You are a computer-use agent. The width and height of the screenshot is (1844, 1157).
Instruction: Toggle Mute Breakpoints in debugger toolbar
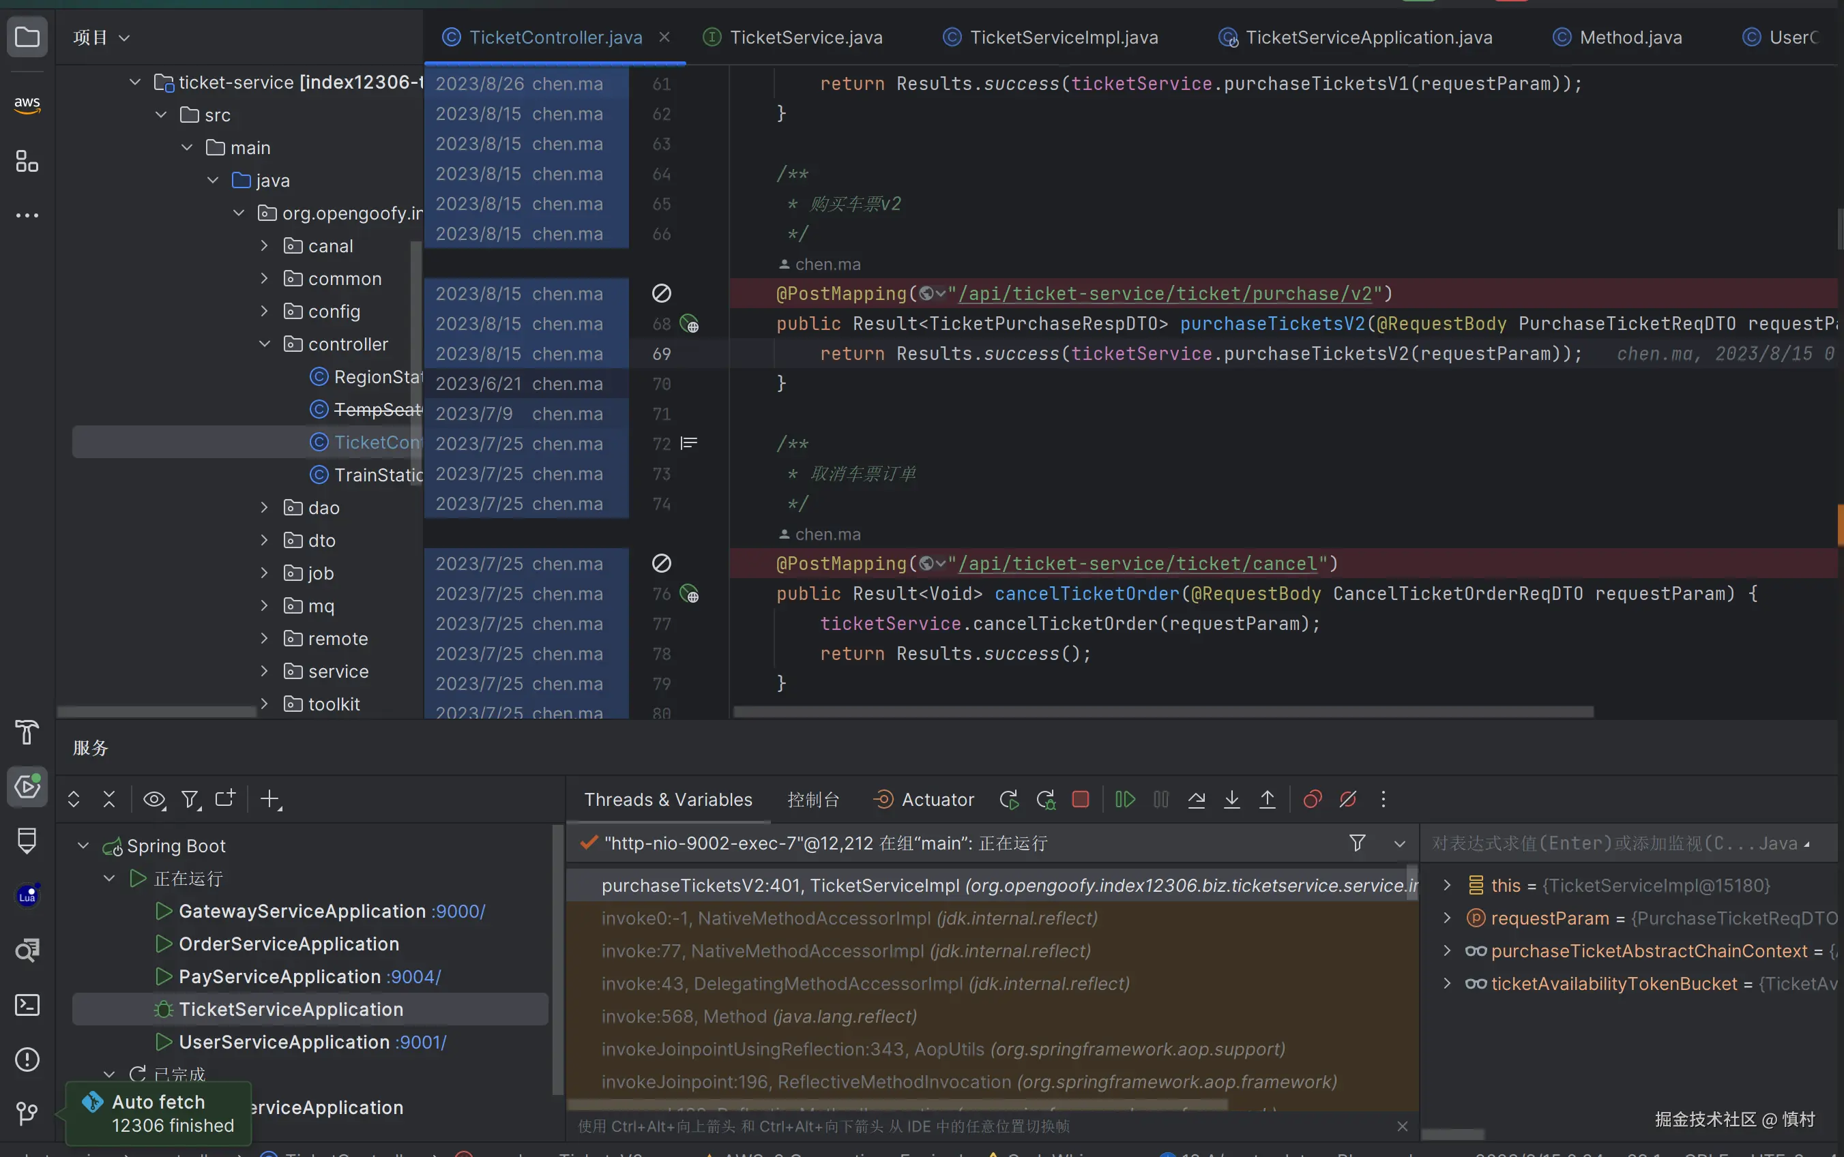[x=1348, y=800]
